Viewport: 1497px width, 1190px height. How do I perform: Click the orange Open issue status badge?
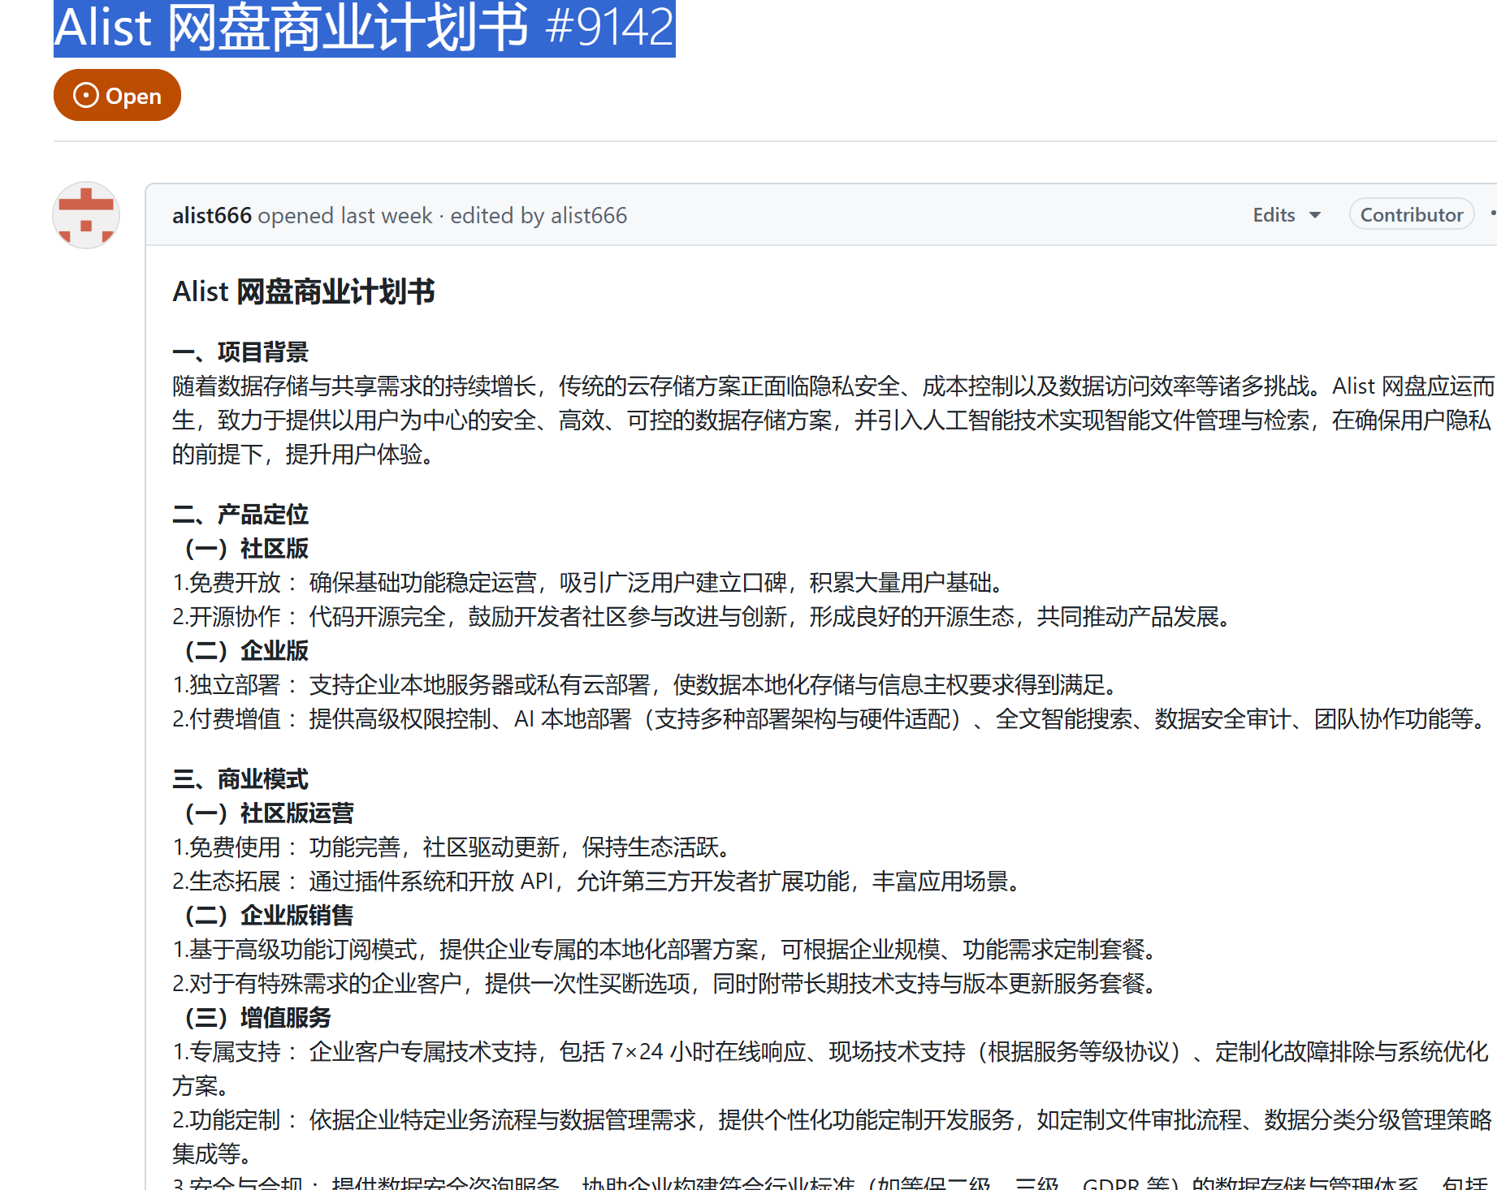pyautogui.click(x=117, y=95)
